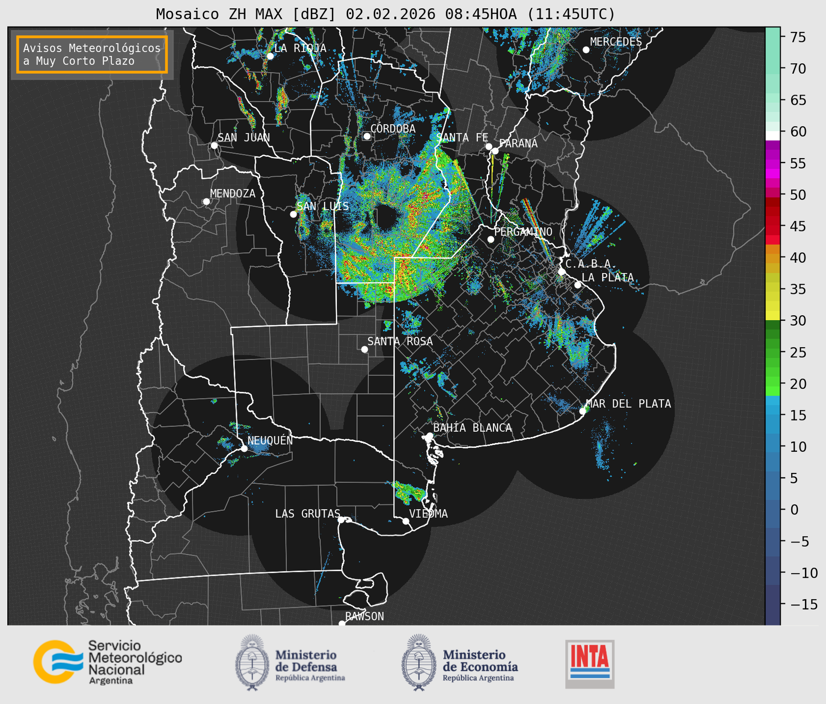Click the Bahía Blanca city marker
Viewport: 826px width, 704px height.
point(429,436)
